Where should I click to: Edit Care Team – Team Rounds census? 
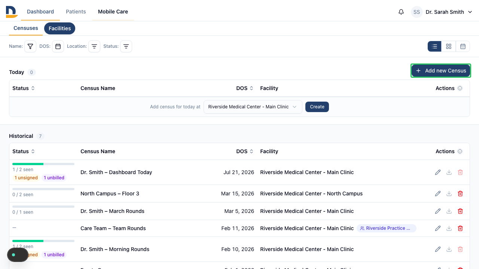click(438, 228)
